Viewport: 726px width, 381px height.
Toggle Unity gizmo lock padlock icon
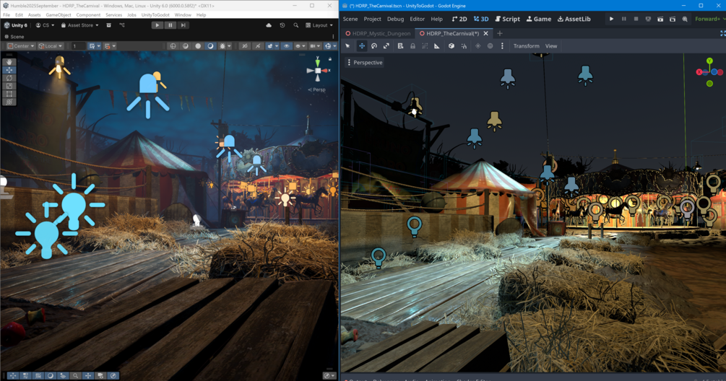(330, 59)
